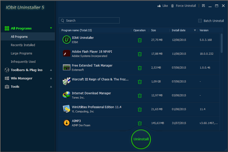Click the trash icon for Warcraft III
This screenshot has width=228, height=152.
(x=140, y=82)
